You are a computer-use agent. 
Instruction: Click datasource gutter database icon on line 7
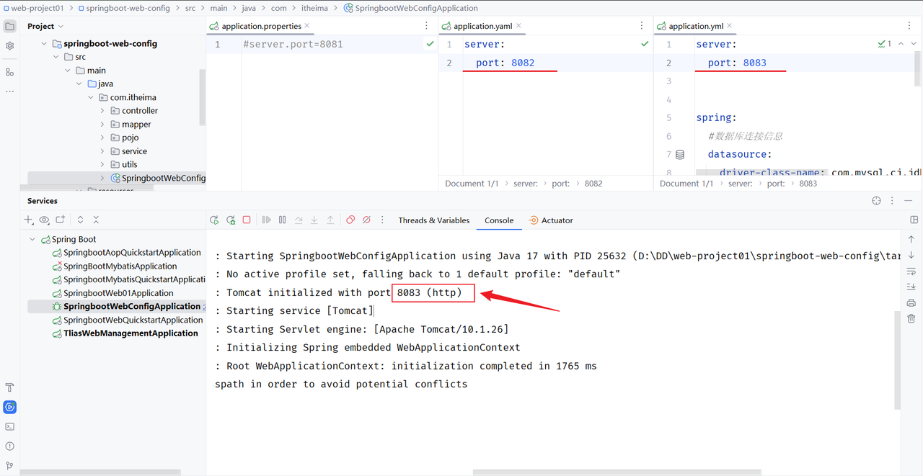click(x=679, y=154)
